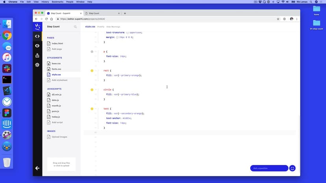Close the second Step Count tab

point(119,13)
